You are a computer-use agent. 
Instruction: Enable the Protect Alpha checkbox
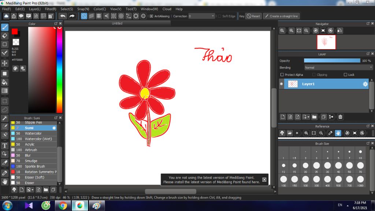[x=282, y=75]
